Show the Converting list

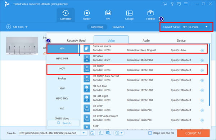(97, 27)
